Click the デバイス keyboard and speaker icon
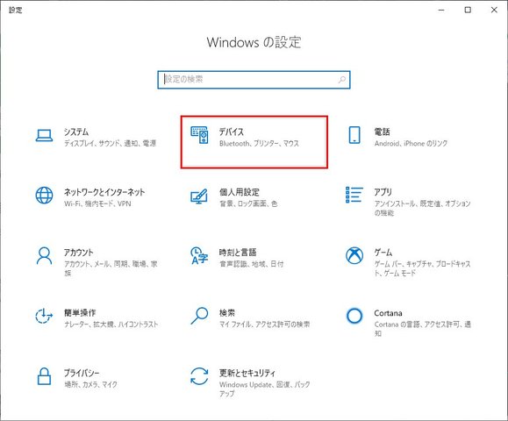The image size is (508, 421). [199, 135]
